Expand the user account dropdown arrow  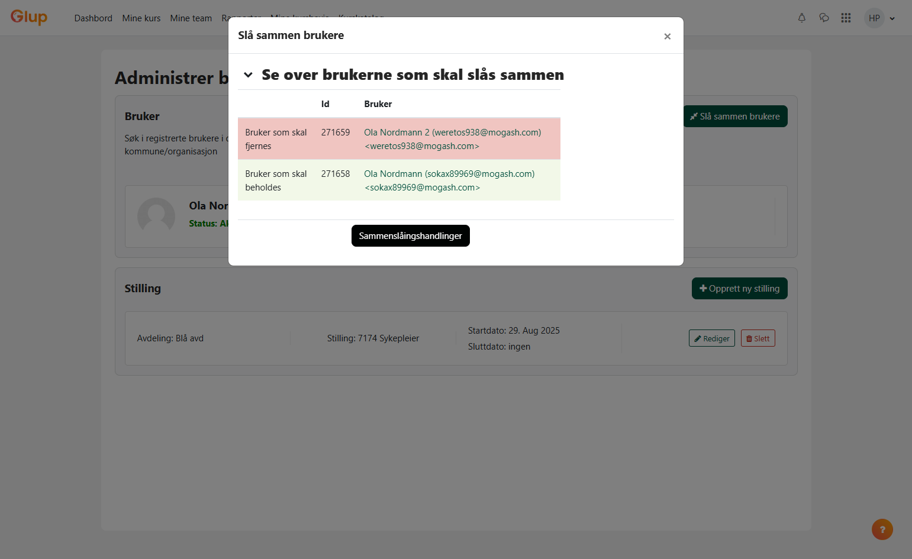coord(892,18)
